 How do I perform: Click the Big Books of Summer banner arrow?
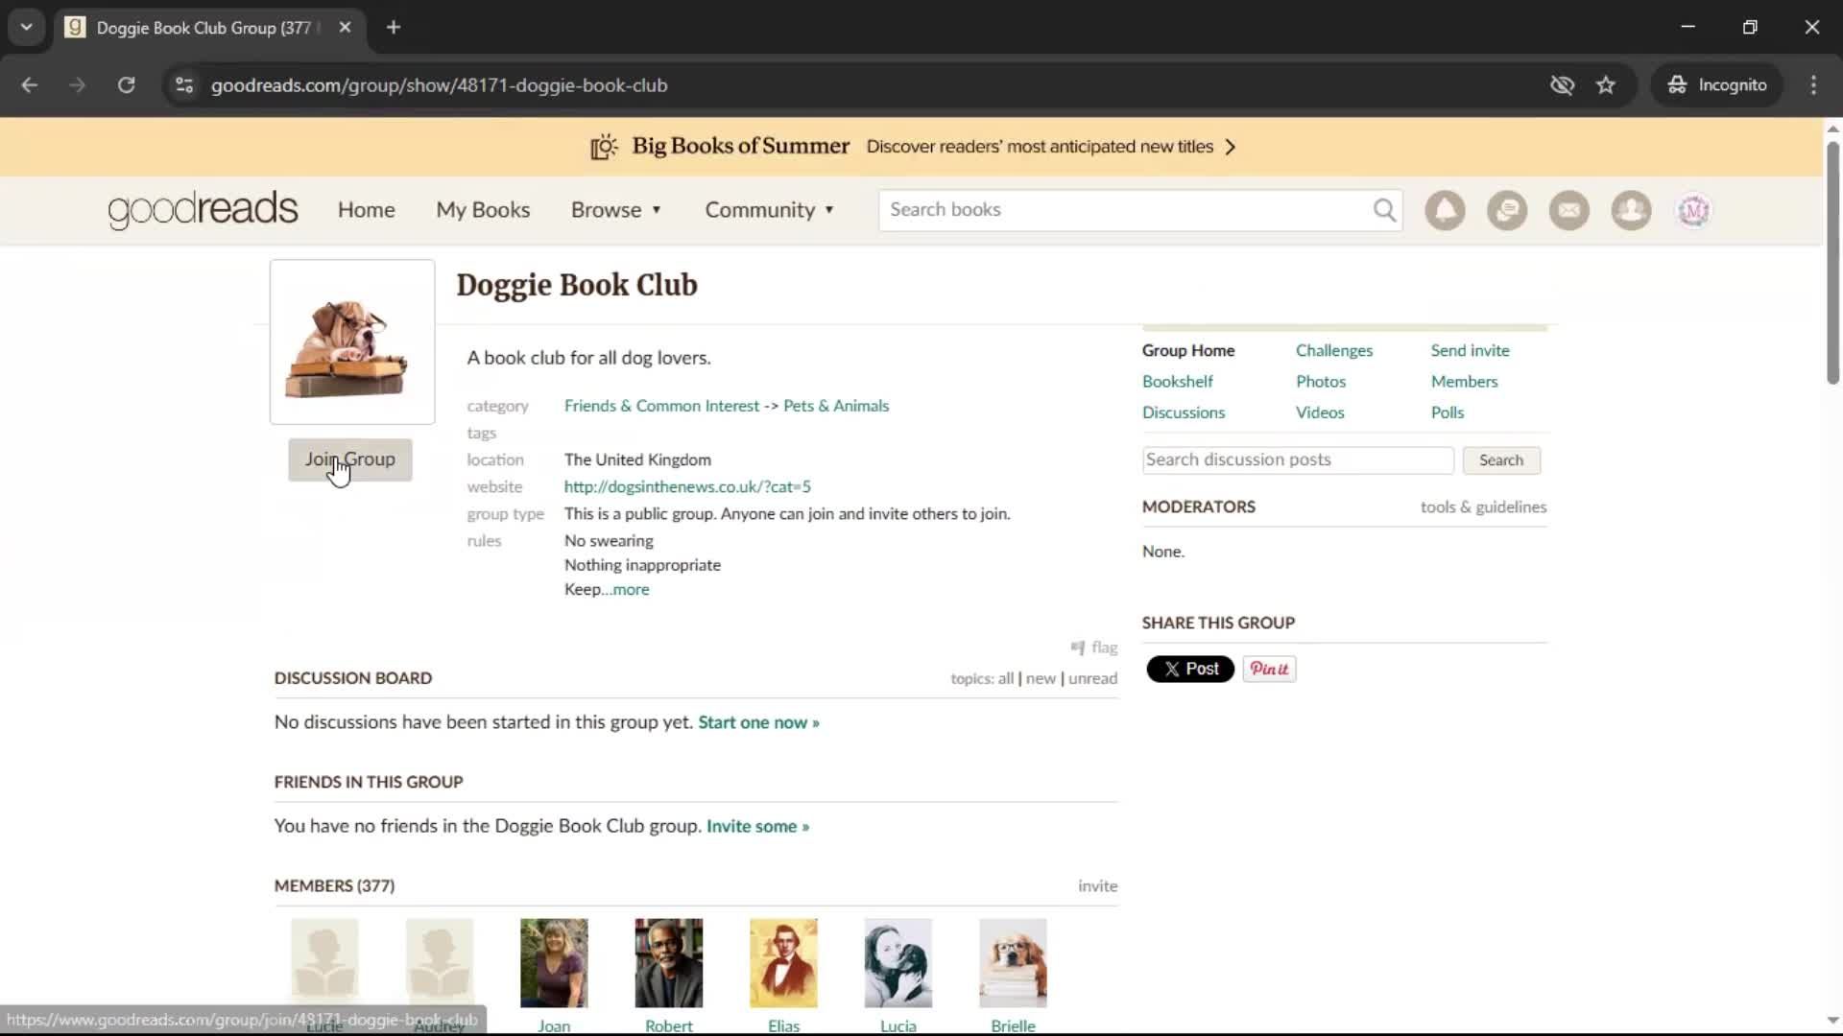coord(1231,147)
